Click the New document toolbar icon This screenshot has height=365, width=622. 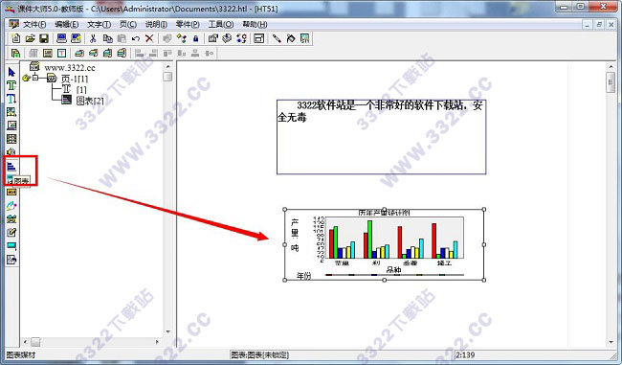[16, 38]
